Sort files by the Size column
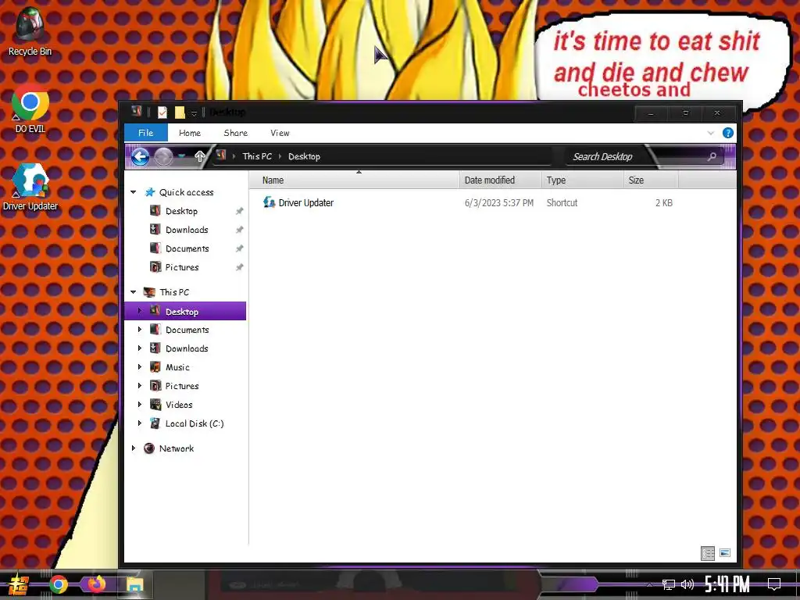This screenshot has height=600, width=800. point(651,180)
